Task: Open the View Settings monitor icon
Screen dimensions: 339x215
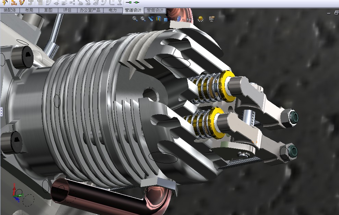Action: (x=212, y=19)
